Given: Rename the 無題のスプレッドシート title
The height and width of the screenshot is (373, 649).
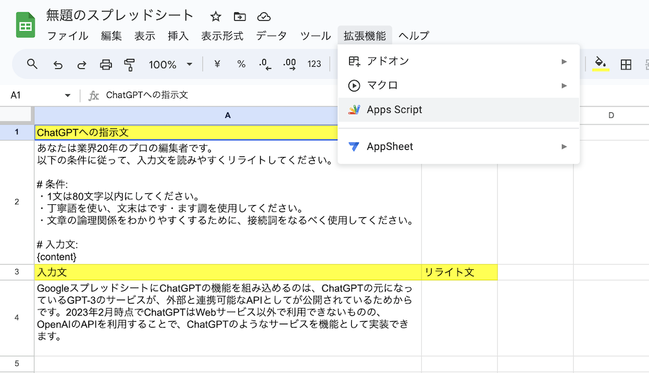Looking at the screenshot, I should 119,16.
